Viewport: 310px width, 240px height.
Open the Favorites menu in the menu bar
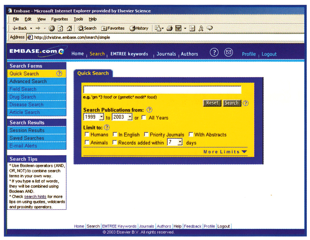coord(60,19)
